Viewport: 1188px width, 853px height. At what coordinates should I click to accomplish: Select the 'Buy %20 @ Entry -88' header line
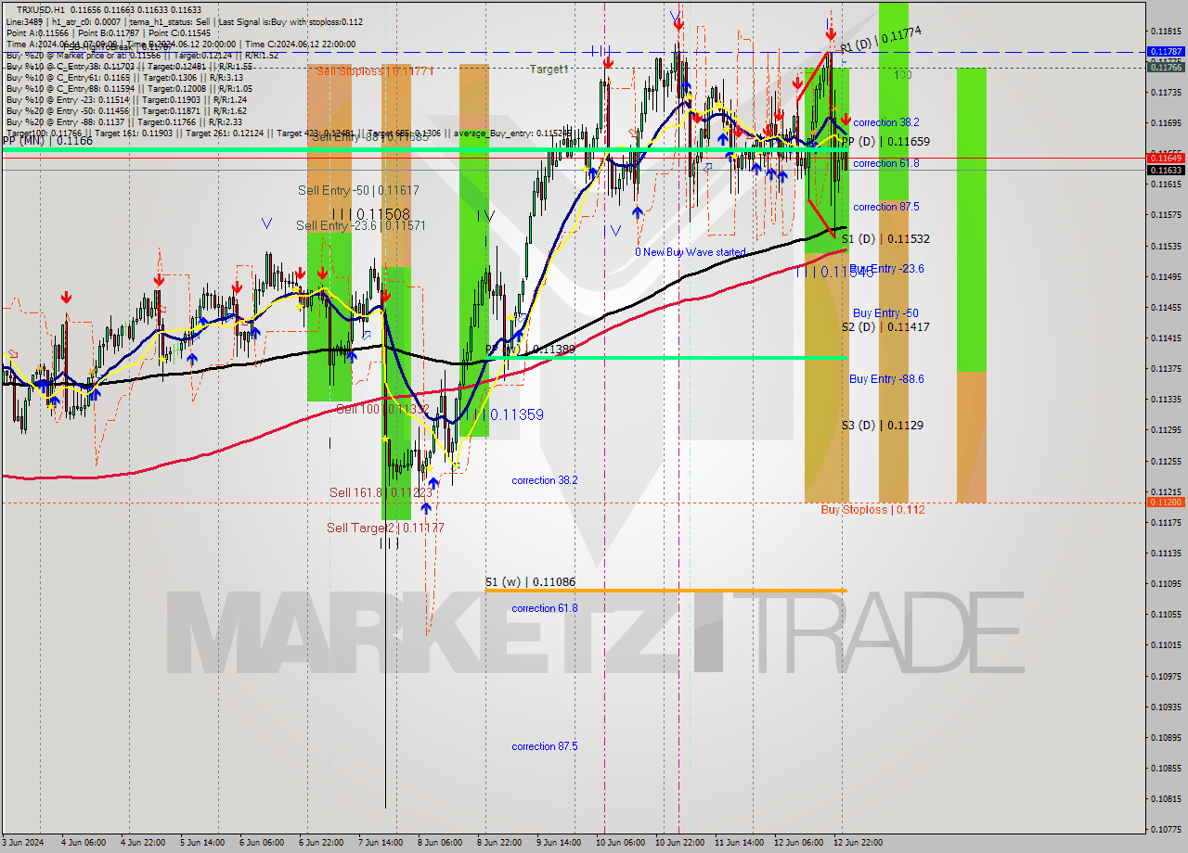click(x=124, y=121)
